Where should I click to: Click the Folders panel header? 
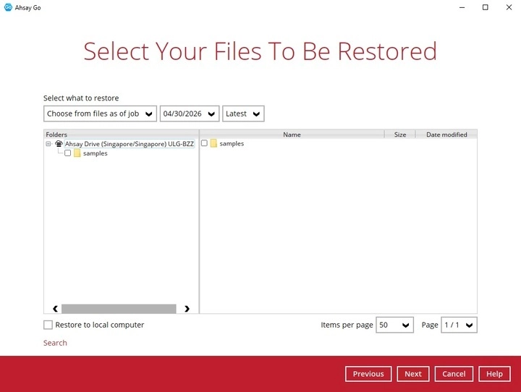122,135
